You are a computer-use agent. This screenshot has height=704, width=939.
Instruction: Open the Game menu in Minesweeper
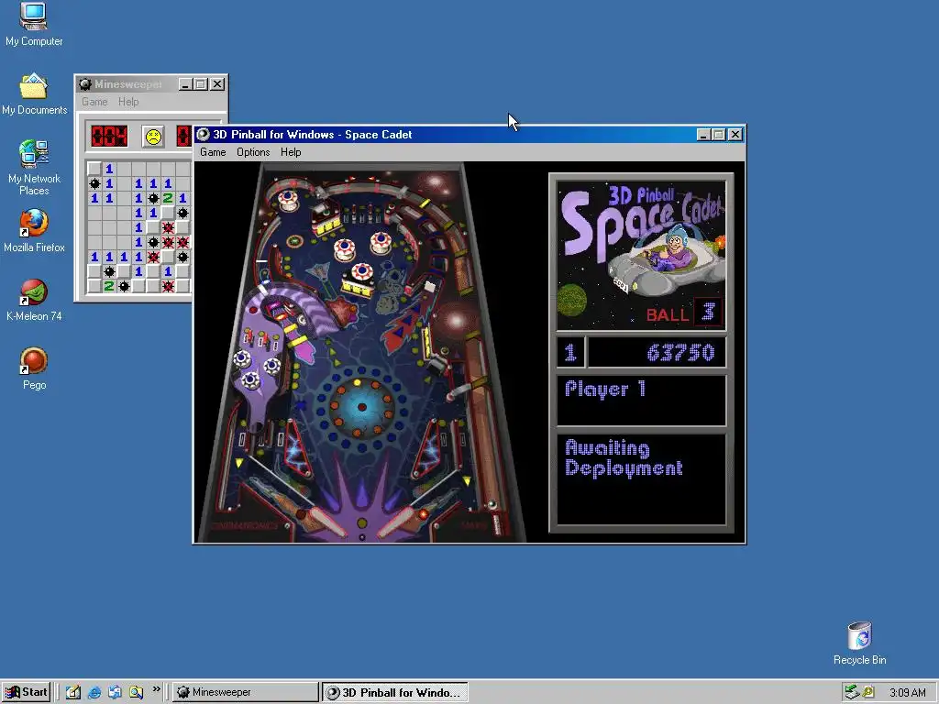[x=94, y=102]
